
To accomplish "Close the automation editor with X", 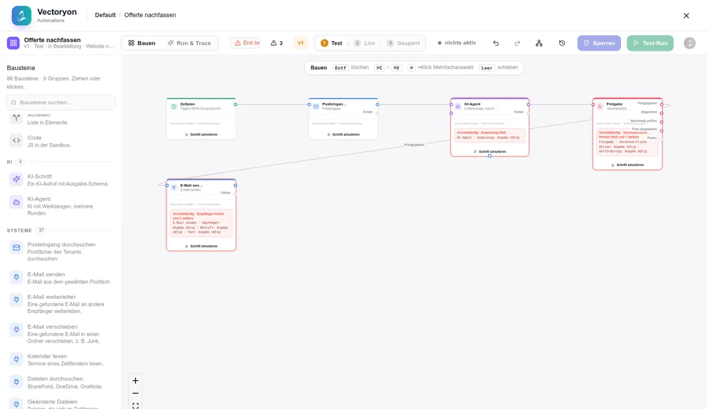I will pyautogui.click(x=686, y=16).
